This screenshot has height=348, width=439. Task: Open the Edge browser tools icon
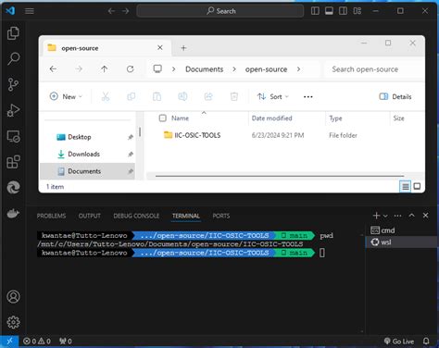tap(13, 187)
